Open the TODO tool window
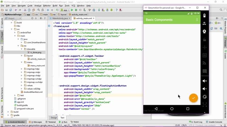 click(74, 122)
